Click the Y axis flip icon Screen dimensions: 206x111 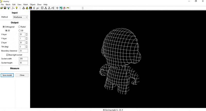(x=49, y=8)
